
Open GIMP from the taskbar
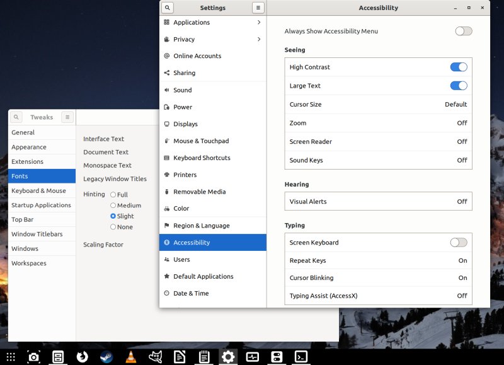(156, 357)
